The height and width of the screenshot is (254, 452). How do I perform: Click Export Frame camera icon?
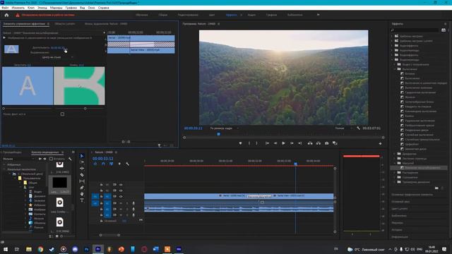tap(326, 143)
